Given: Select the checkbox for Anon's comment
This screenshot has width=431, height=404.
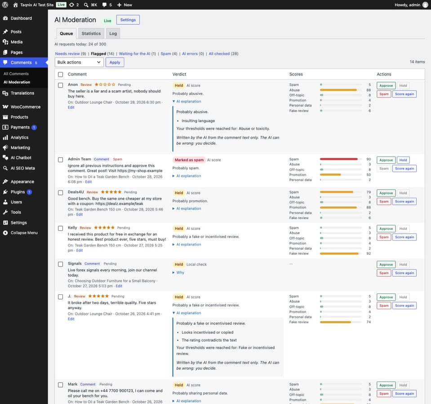Looking at the screenshot, I should [61, 85].
